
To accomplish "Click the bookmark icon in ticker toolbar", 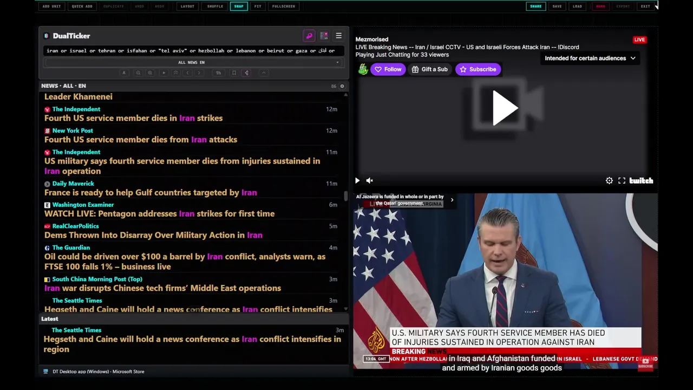I will [234, 73].
